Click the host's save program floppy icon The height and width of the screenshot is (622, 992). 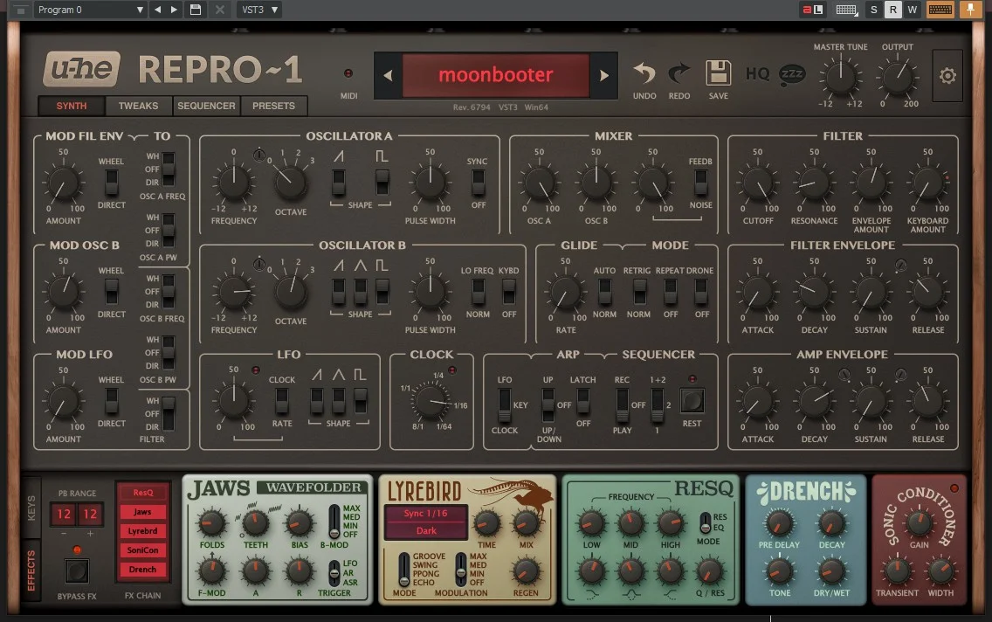click(x=196, y=10)
